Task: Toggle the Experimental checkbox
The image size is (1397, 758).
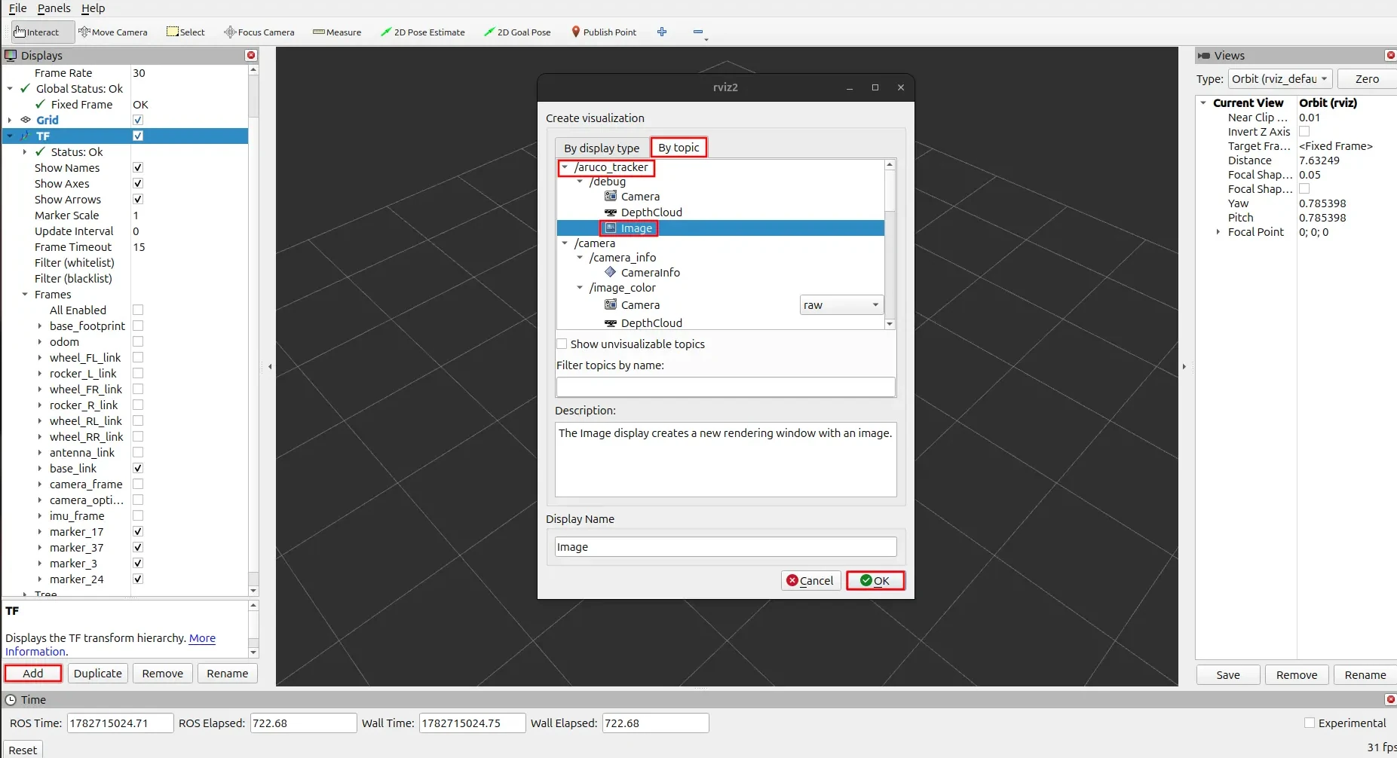Action: [1310, 723]
